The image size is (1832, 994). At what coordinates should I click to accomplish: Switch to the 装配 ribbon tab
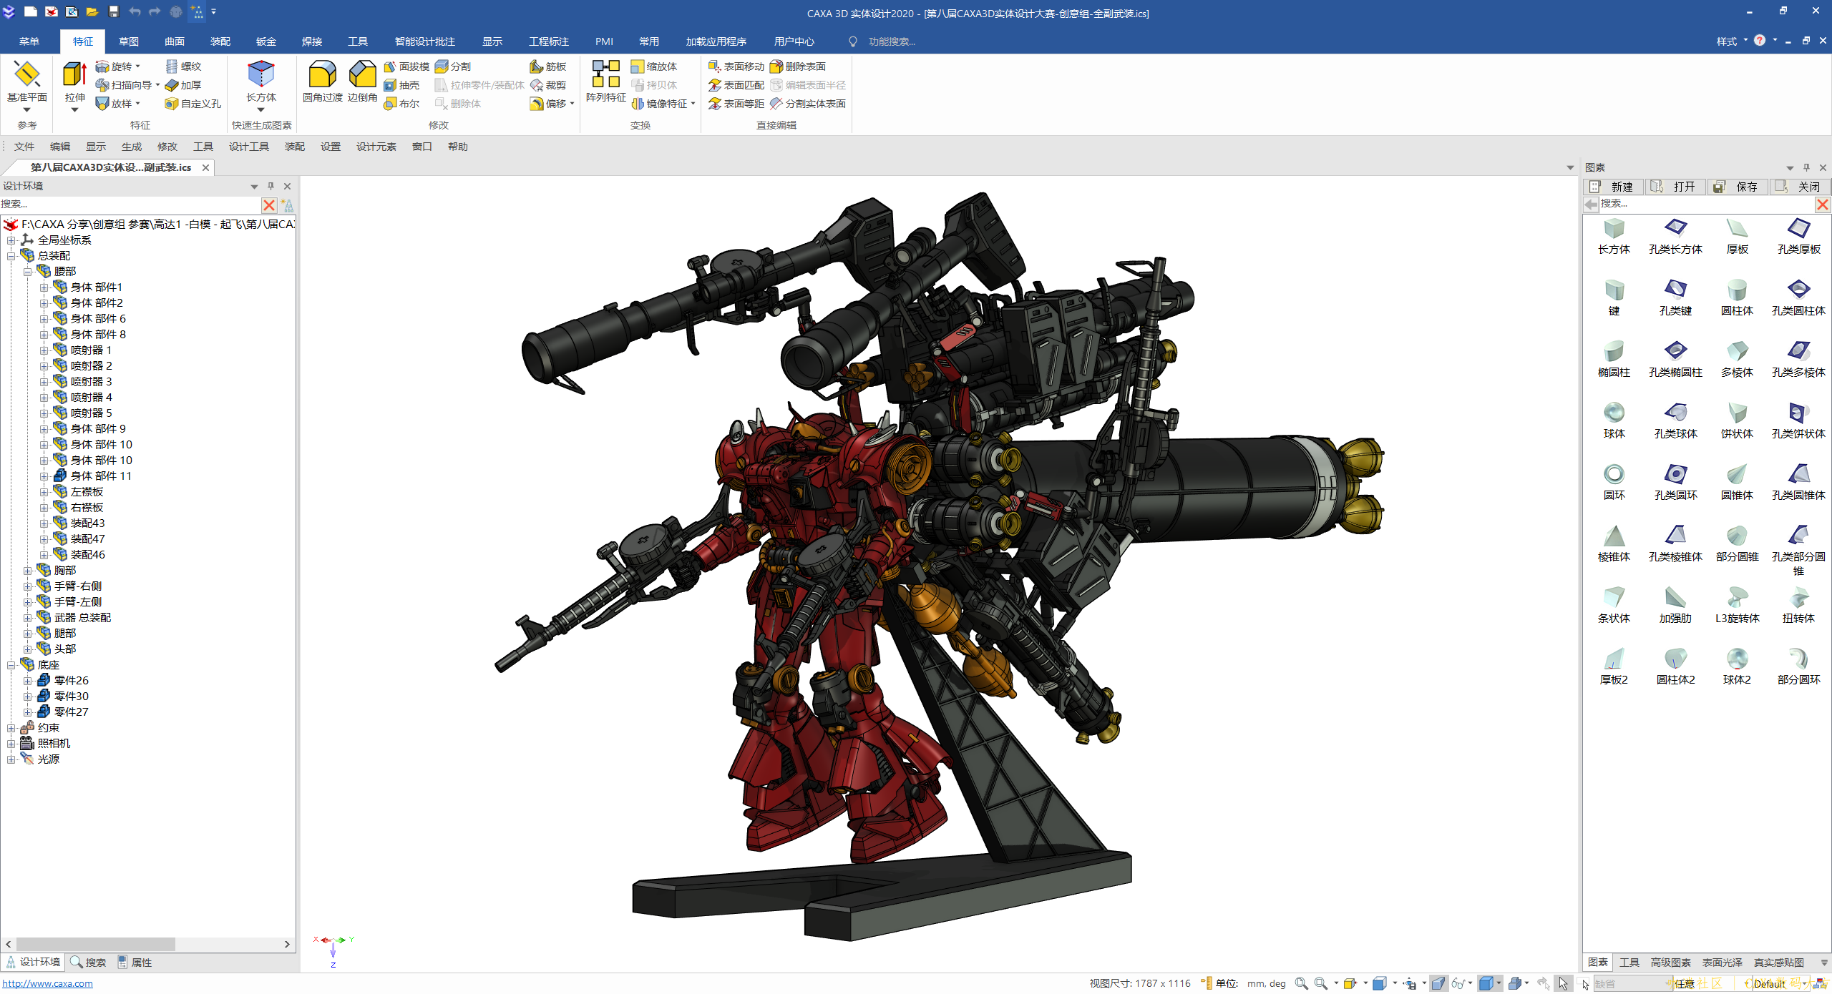[220, 41]
